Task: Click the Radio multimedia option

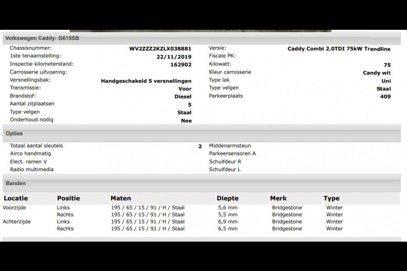Action: click(x=32, y=169)
